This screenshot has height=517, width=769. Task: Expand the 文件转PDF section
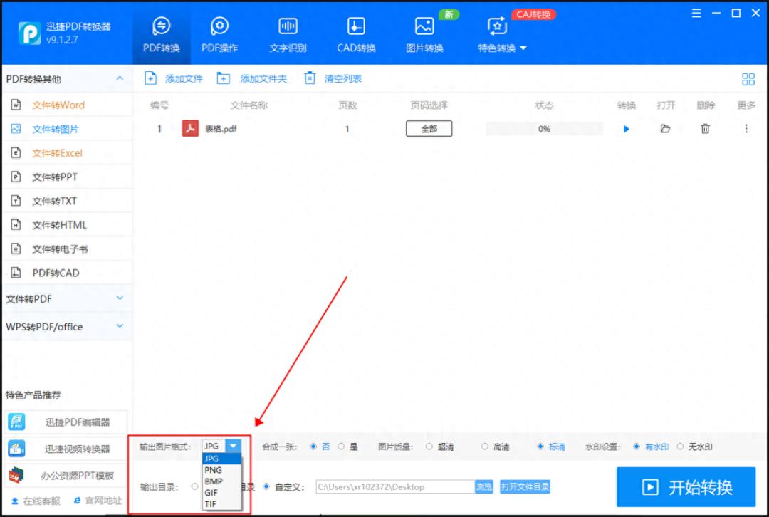coord(68,298)
